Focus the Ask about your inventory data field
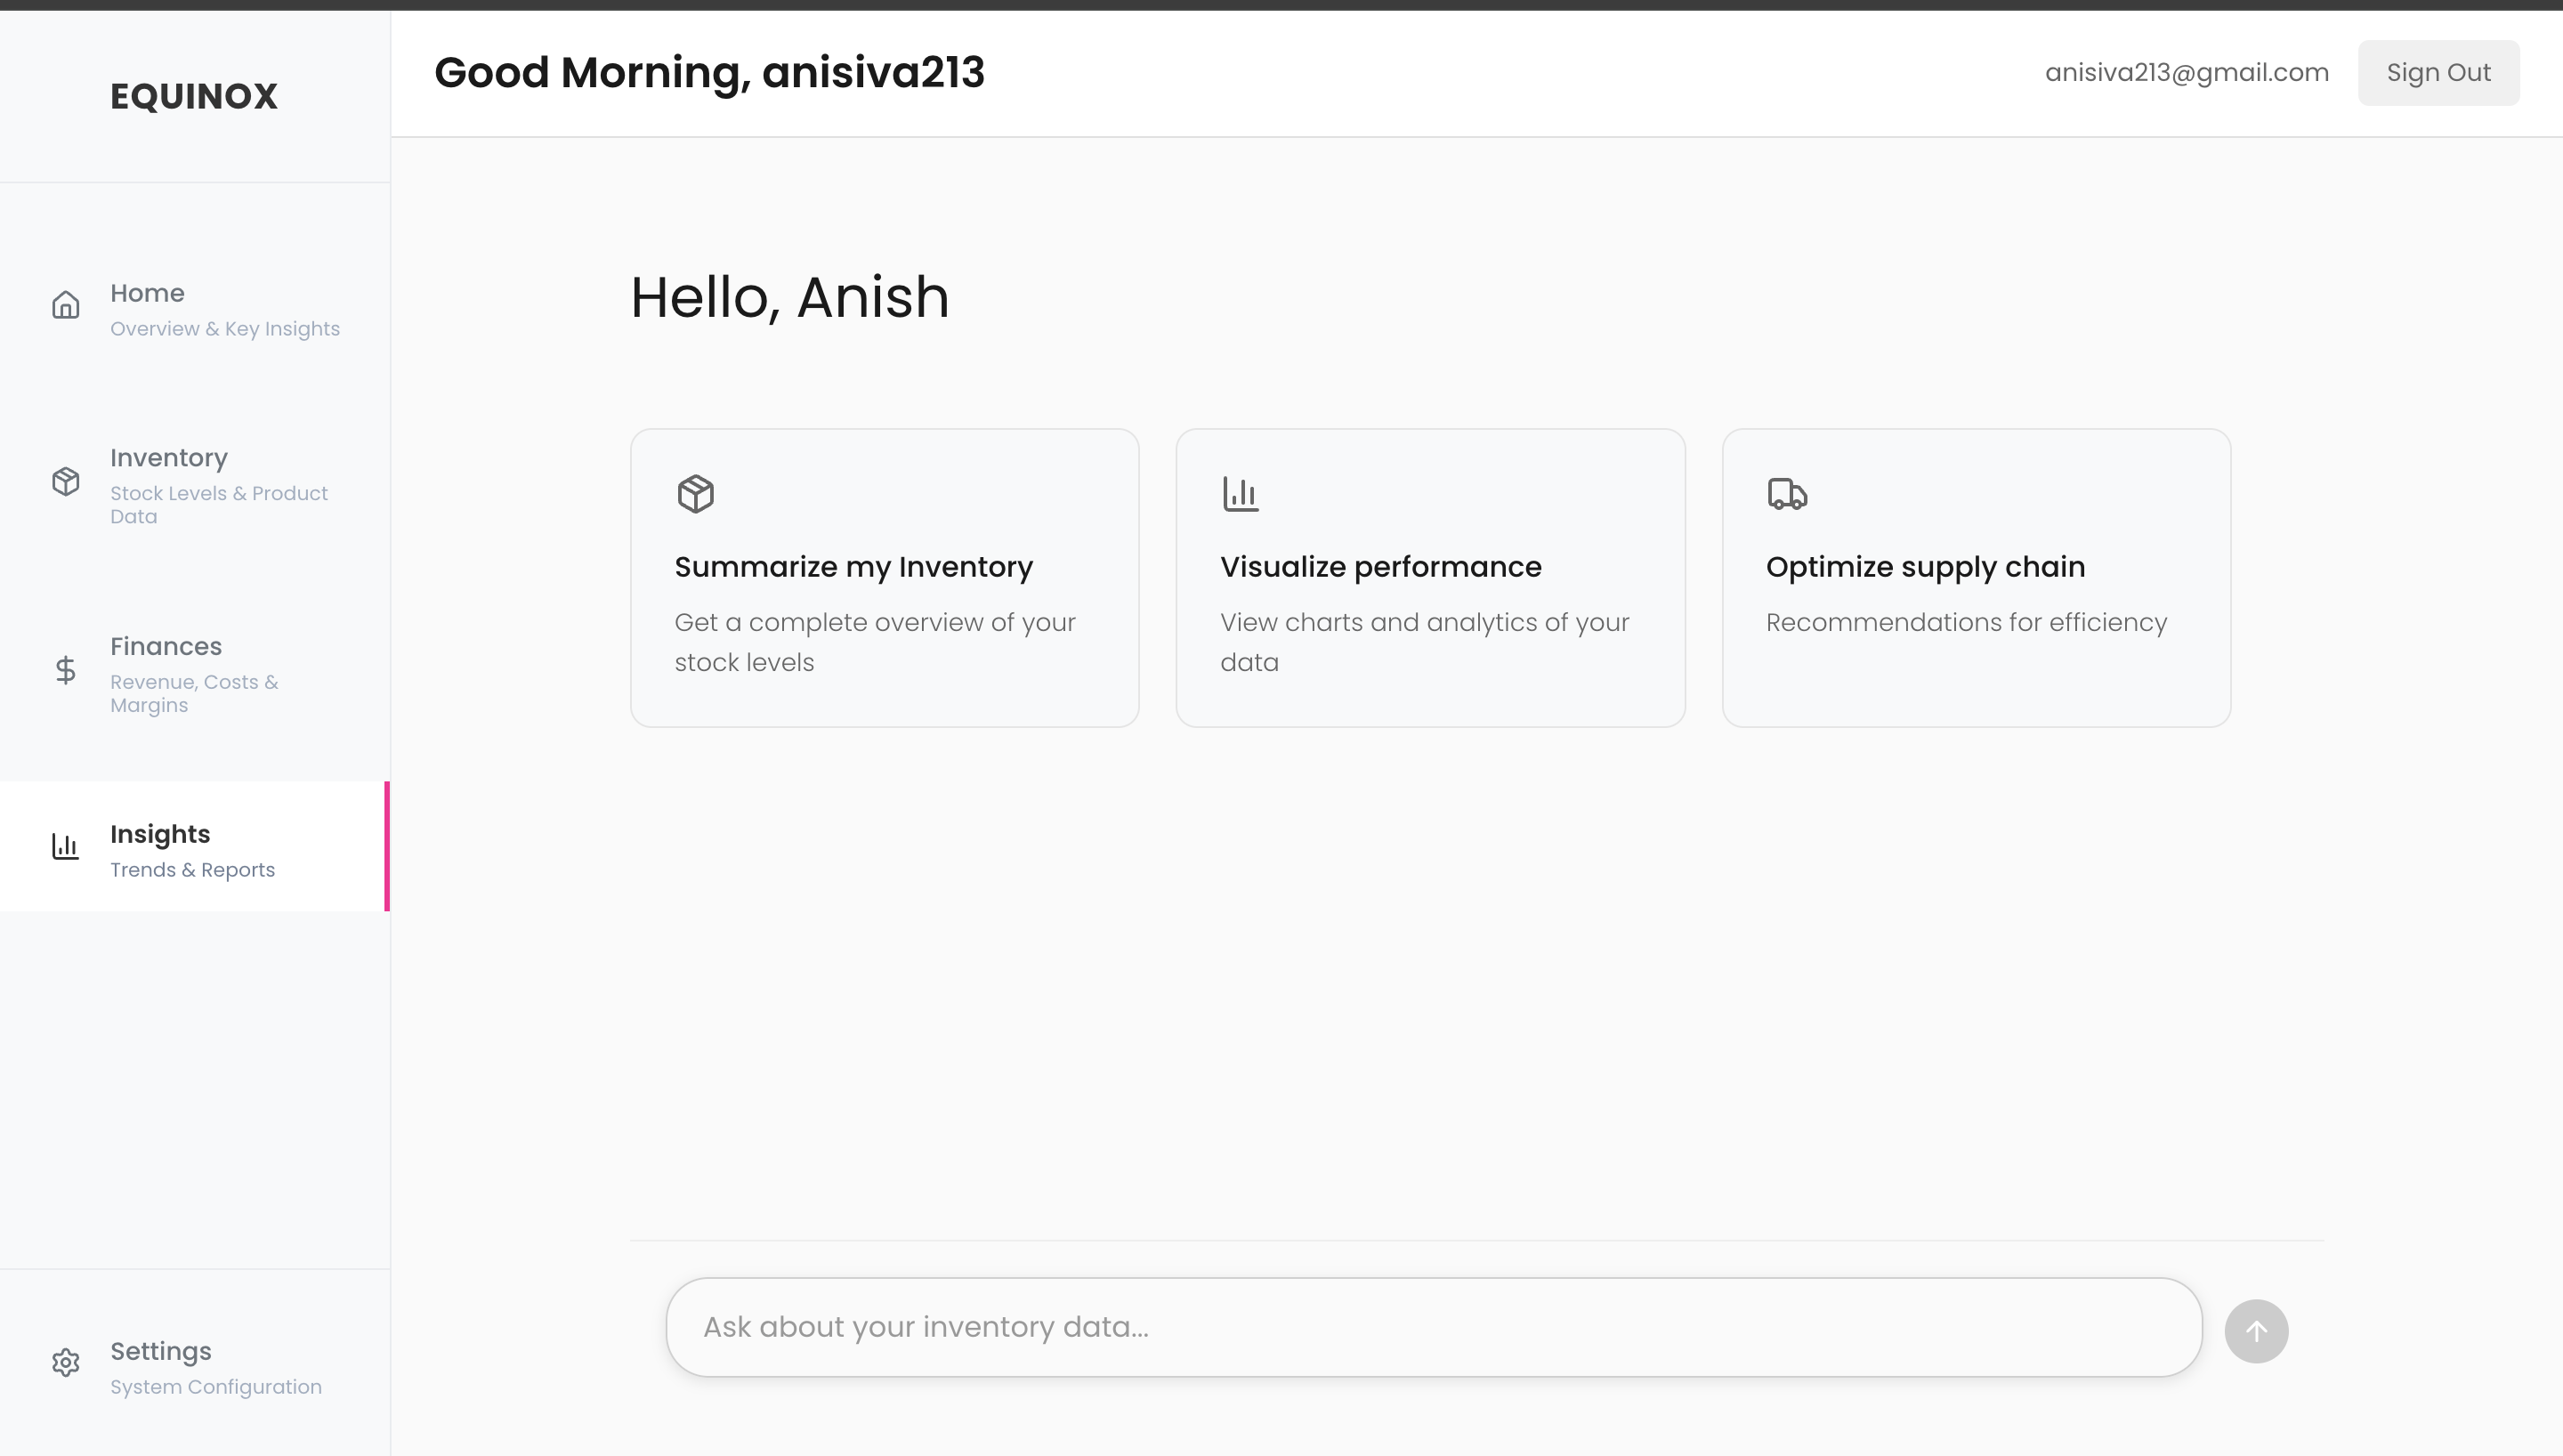Image resolution: width=2563 pixels, height=1456 pixels. (x=1434, y=1327)
